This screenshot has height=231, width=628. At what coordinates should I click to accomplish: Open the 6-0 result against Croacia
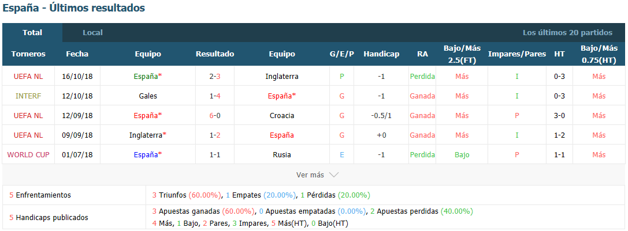point(215,115)
